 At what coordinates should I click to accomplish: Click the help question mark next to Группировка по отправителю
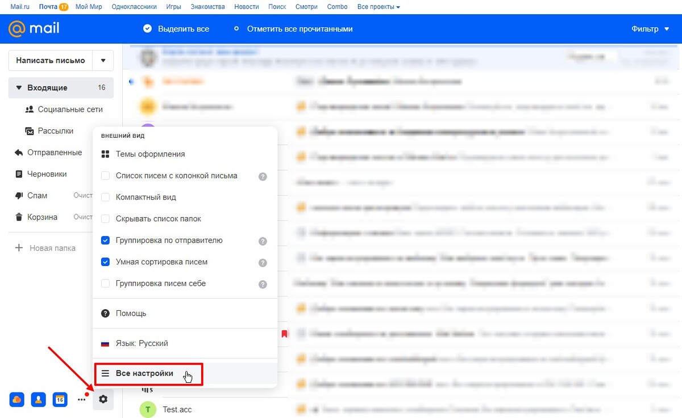coord(263,241)
